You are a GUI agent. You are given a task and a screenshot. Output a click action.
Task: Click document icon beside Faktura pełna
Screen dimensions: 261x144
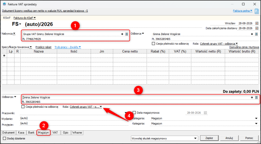click(x=257, y=11)
